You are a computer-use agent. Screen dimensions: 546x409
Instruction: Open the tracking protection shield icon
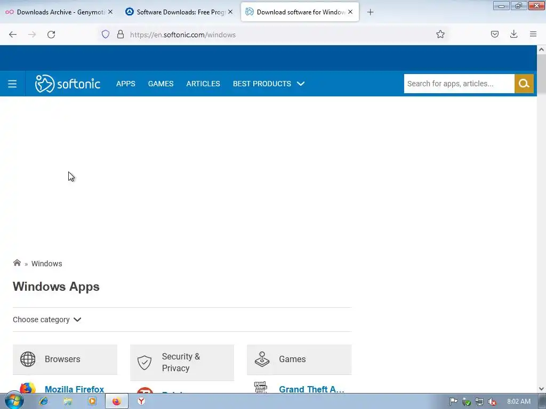[106, 34]
